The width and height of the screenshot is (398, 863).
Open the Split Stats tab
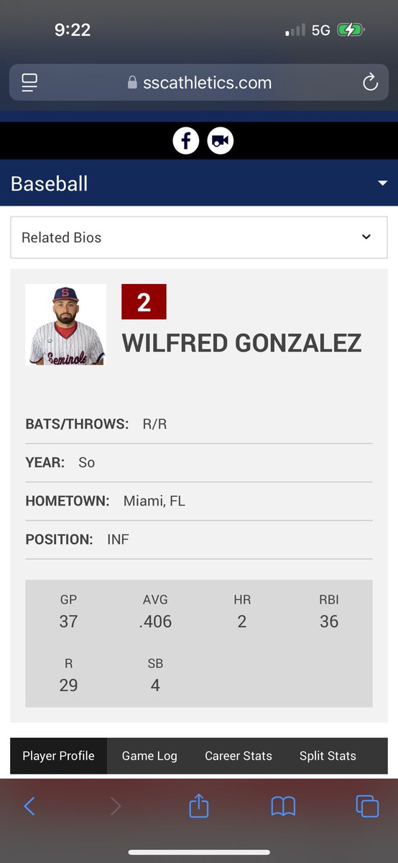(x=328, y=756)
